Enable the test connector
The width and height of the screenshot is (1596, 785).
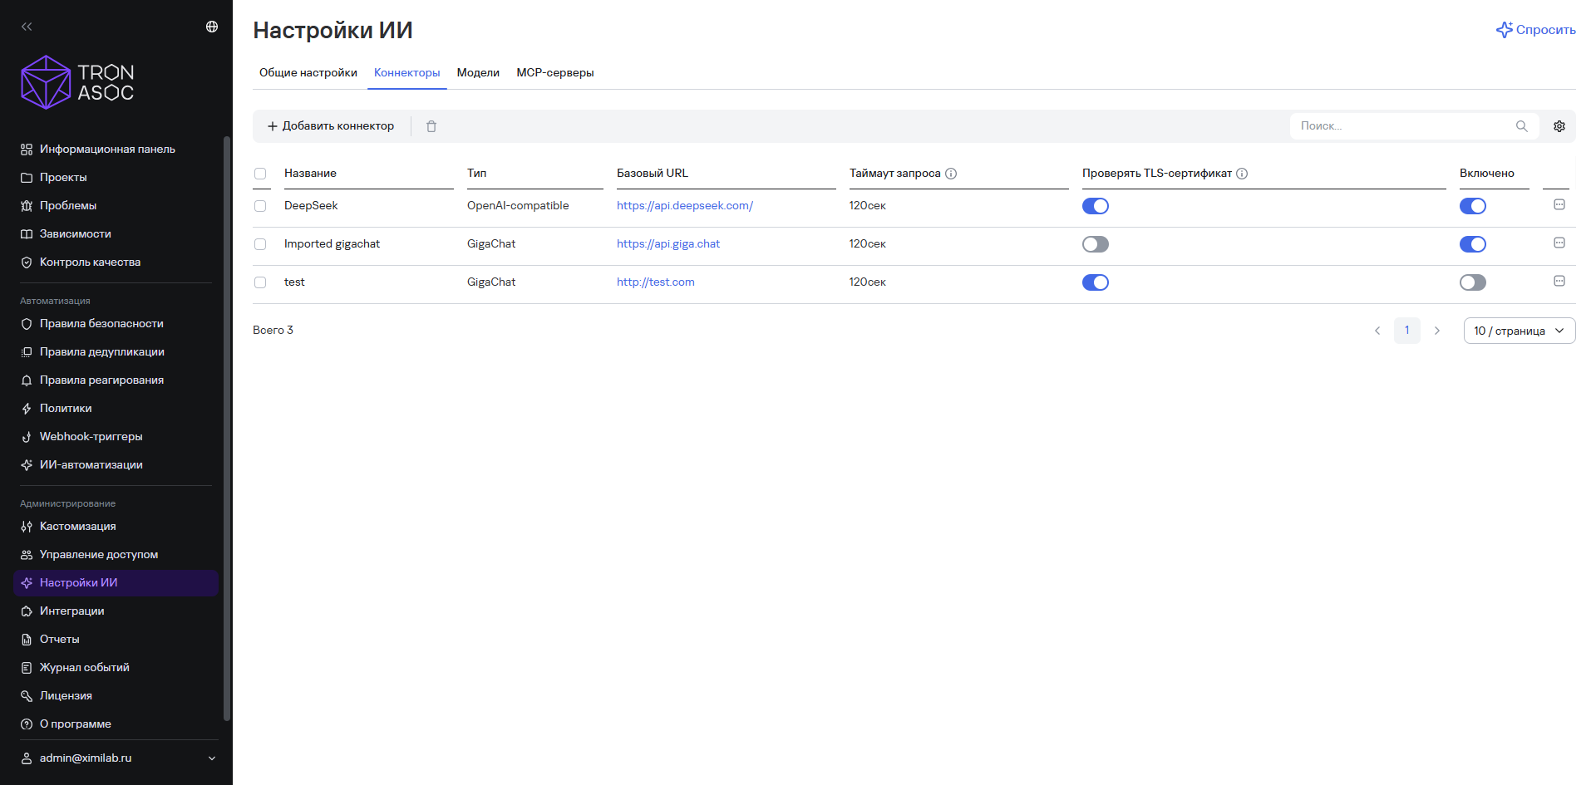pyautogui.click(x=1473, y=282)
